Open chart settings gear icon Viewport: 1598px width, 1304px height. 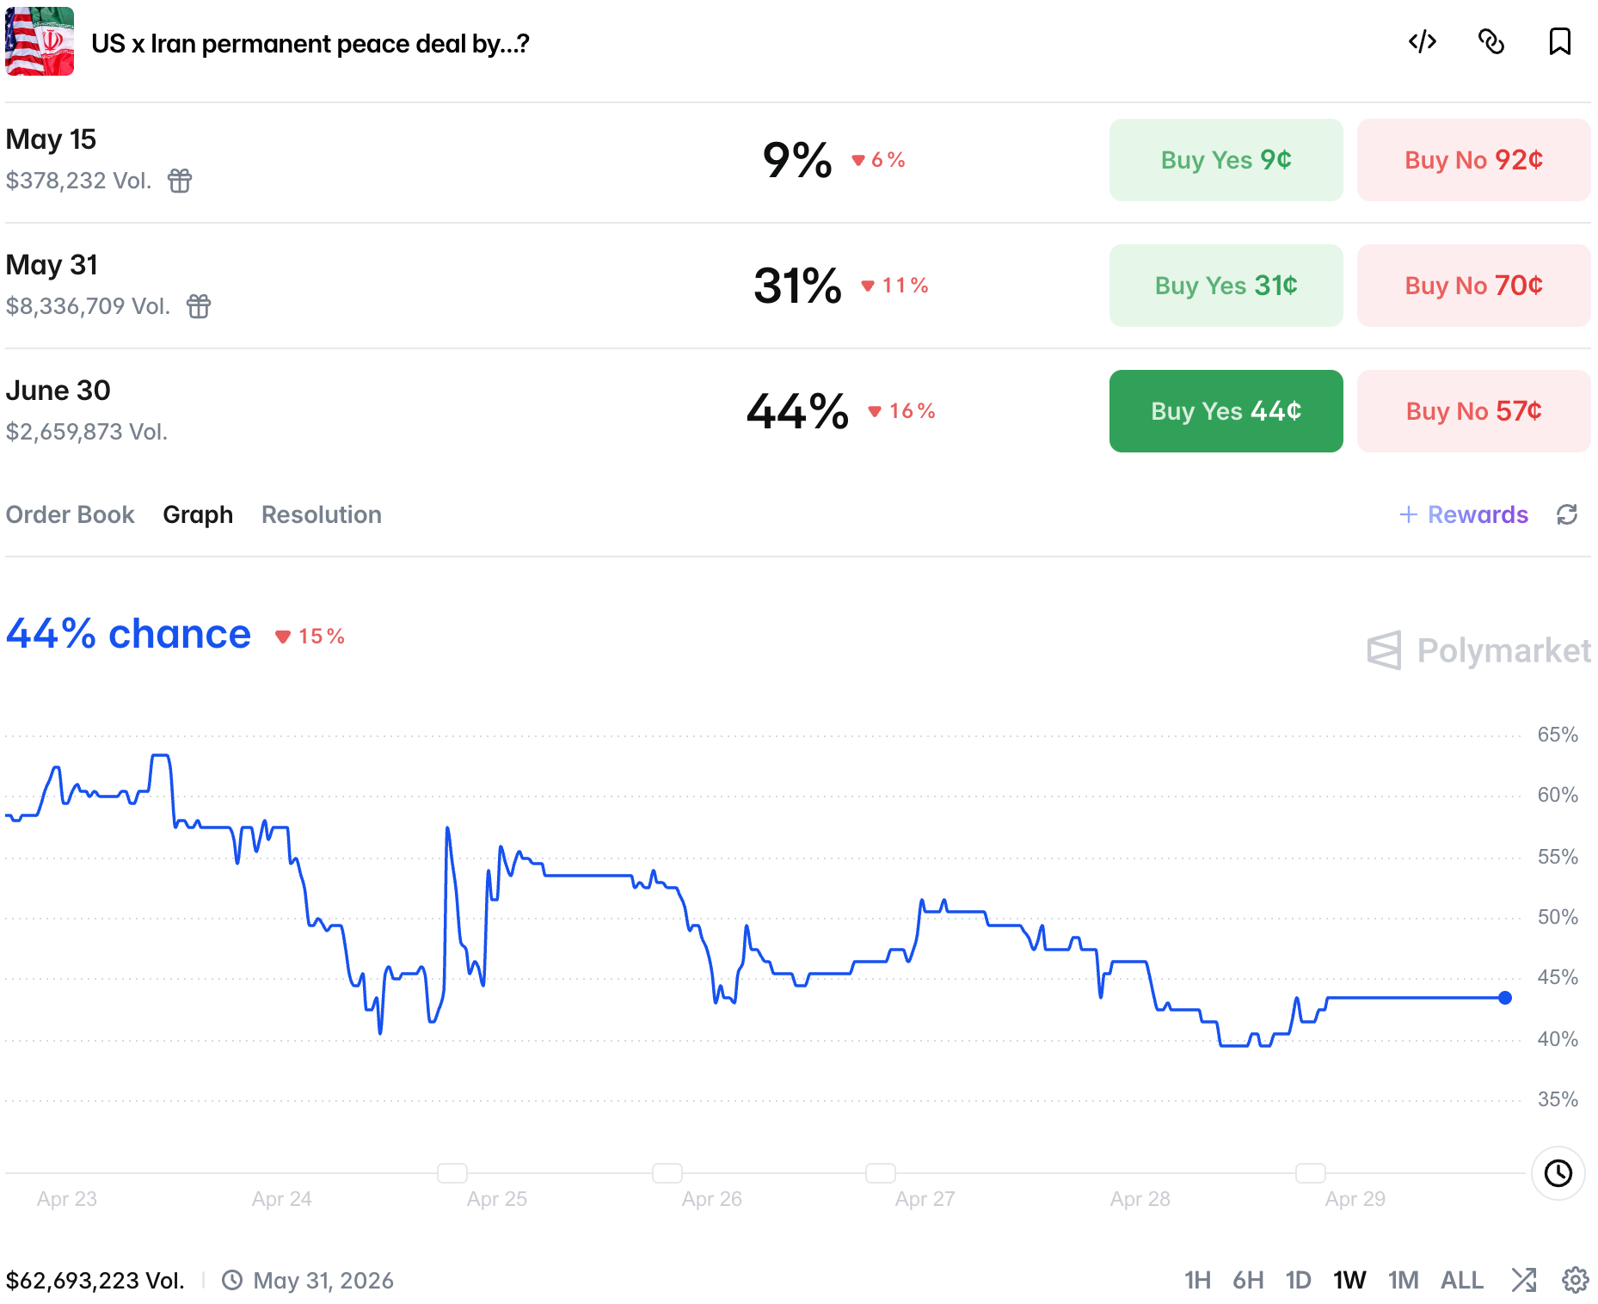pos(1576,1280)
